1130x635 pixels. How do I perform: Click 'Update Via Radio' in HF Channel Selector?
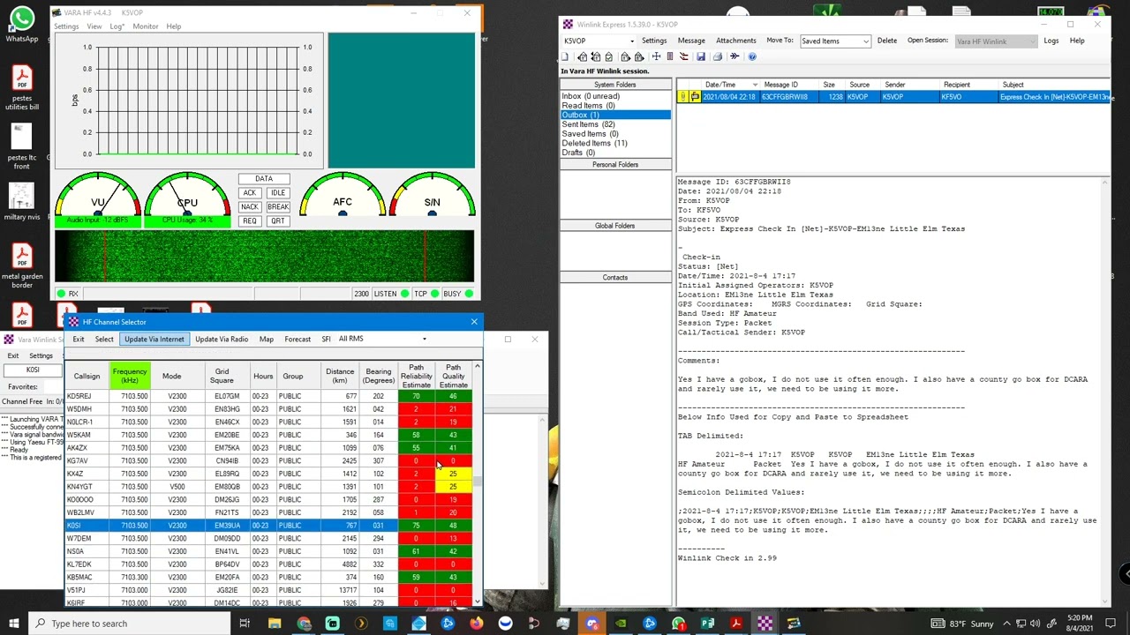pyautogui.click(x=222, y=339)
